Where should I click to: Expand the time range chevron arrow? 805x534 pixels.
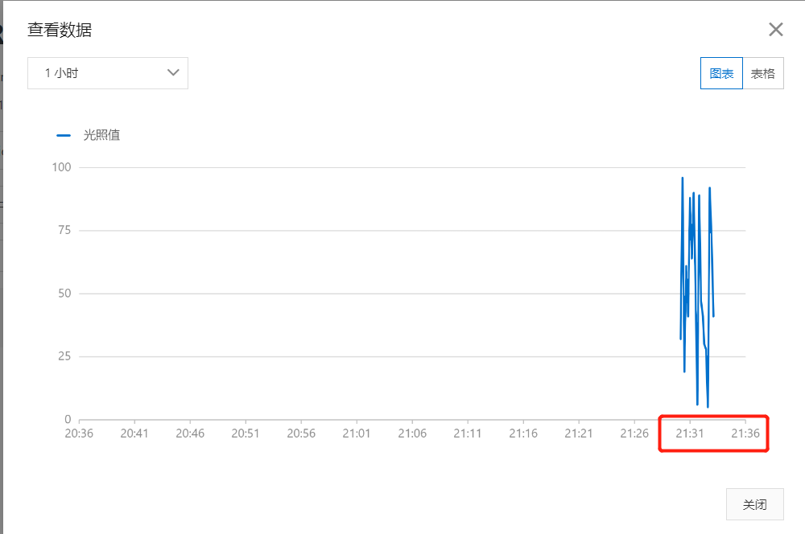[173, 73]
